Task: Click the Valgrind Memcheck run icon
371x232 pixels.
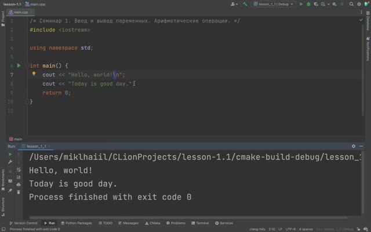Action: [334, 4]
